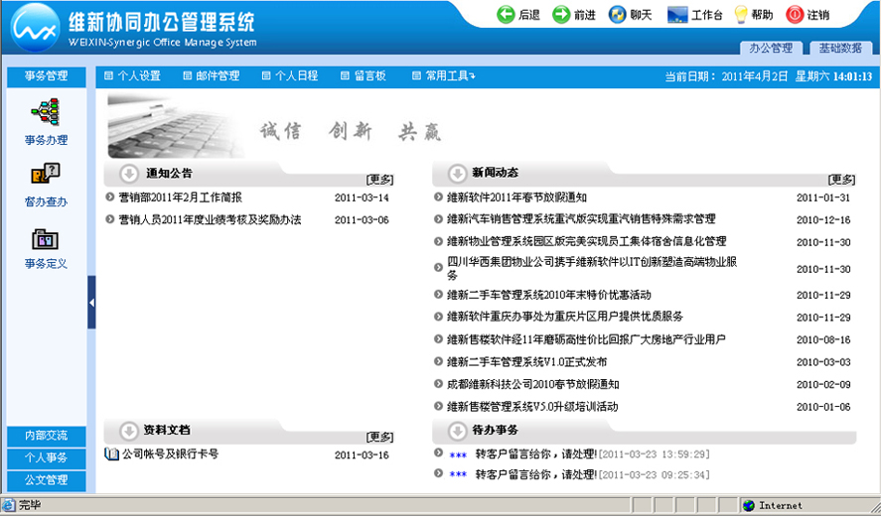Open news about 员工集体宿舍信息化管理
The image size is (881, 517).
click(x=587, y=241)
